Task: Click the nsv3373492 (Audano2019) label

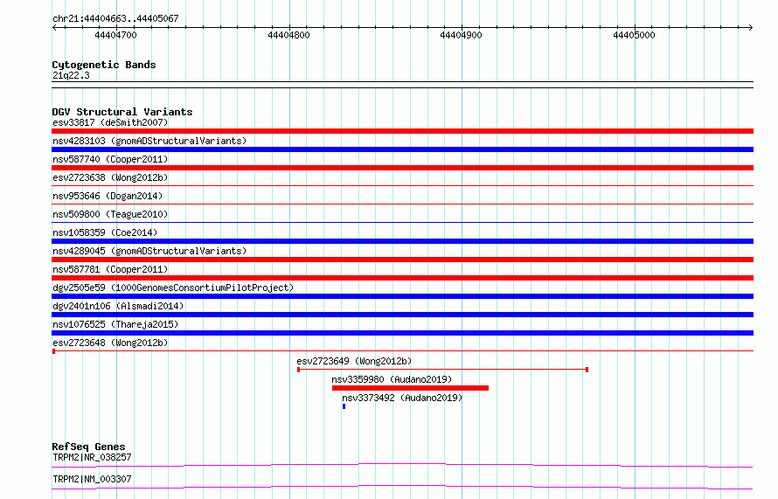Action: coord(402,398)
